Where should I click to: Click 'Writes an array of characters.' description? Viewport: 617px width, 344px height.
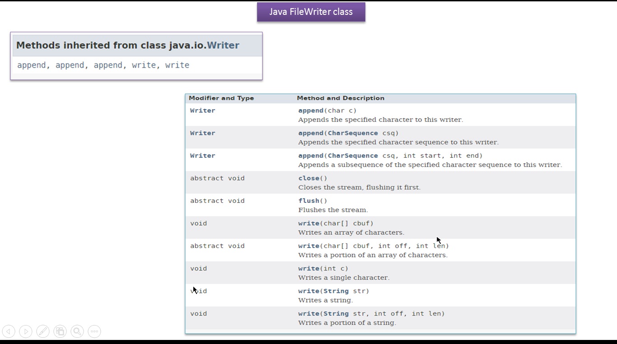[351, 232]
